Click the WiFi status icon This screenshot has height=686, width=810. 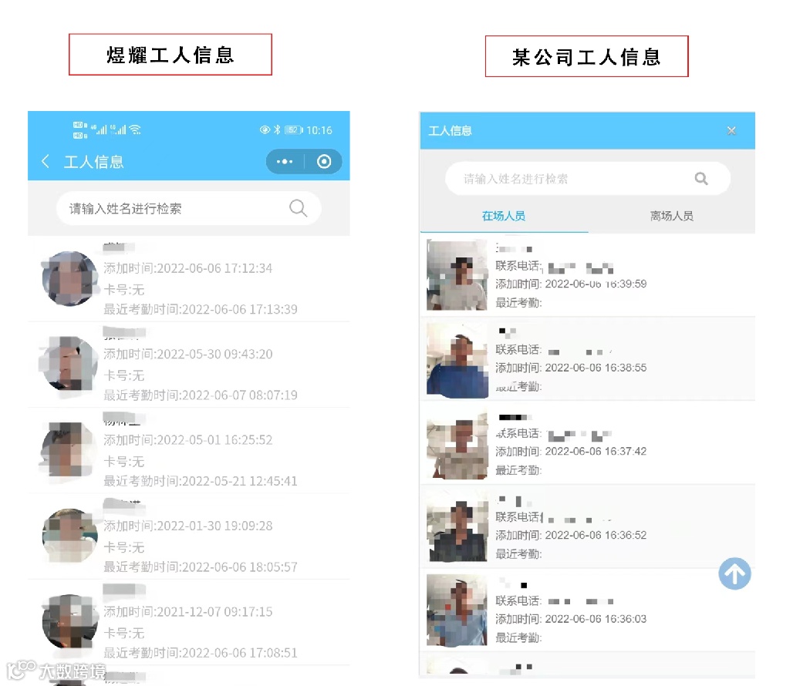[135, 129]
